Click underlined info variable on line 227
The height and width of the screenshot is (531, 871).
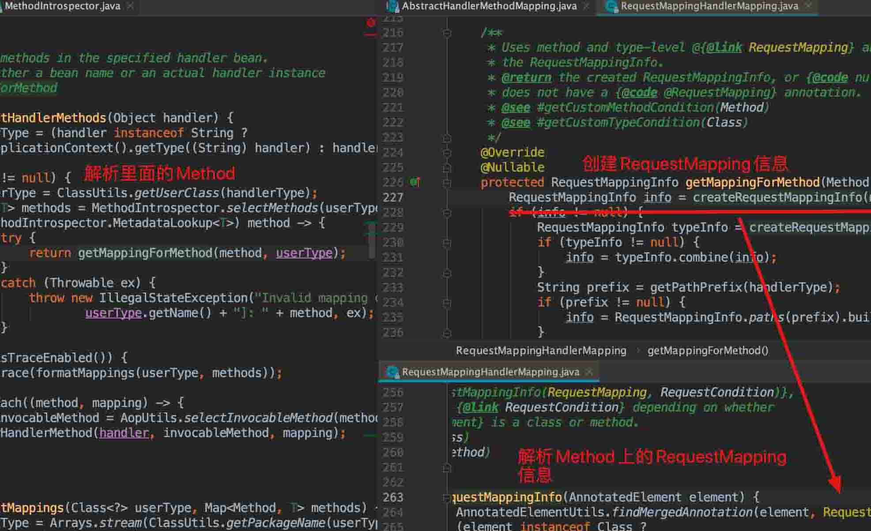point(657,198)
